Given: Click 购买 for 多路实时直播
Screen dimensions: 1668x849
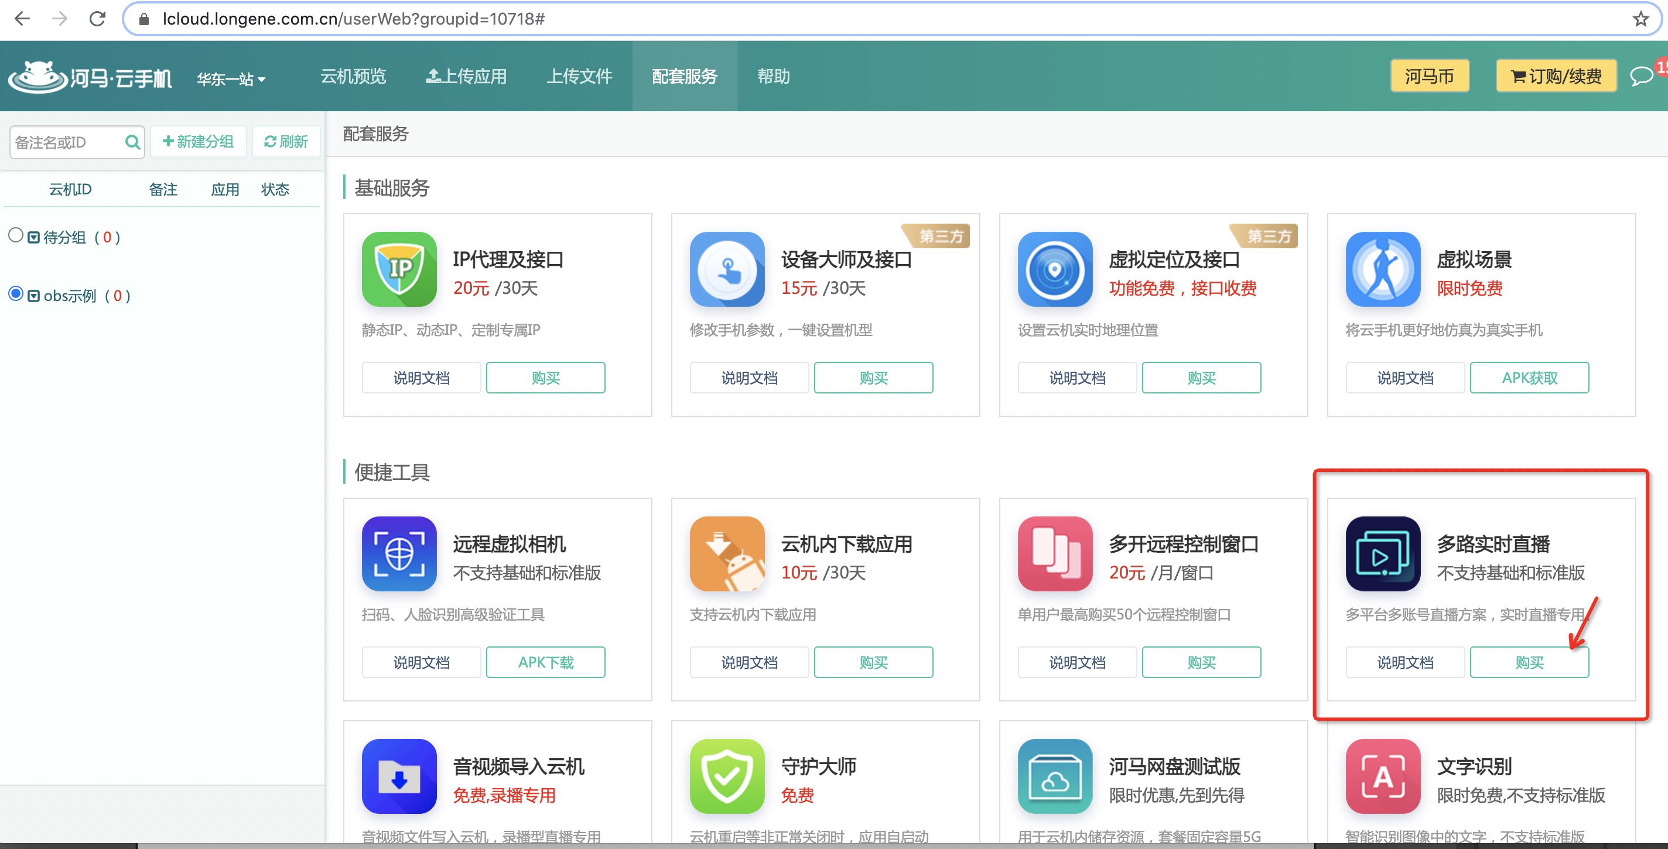Looking at the screenshot, I should [x=1529, y=661].
